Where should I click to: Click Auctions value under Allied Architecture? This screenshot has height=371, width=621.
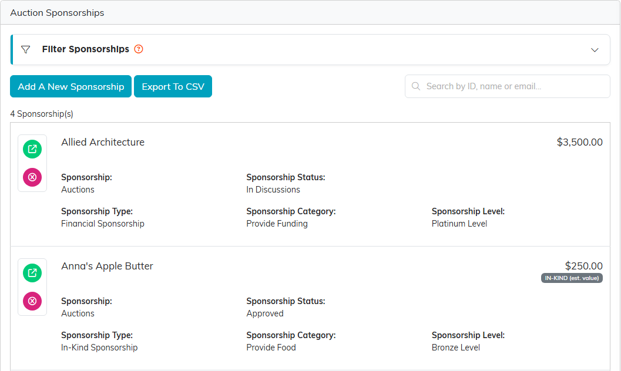tap(78, 190)
